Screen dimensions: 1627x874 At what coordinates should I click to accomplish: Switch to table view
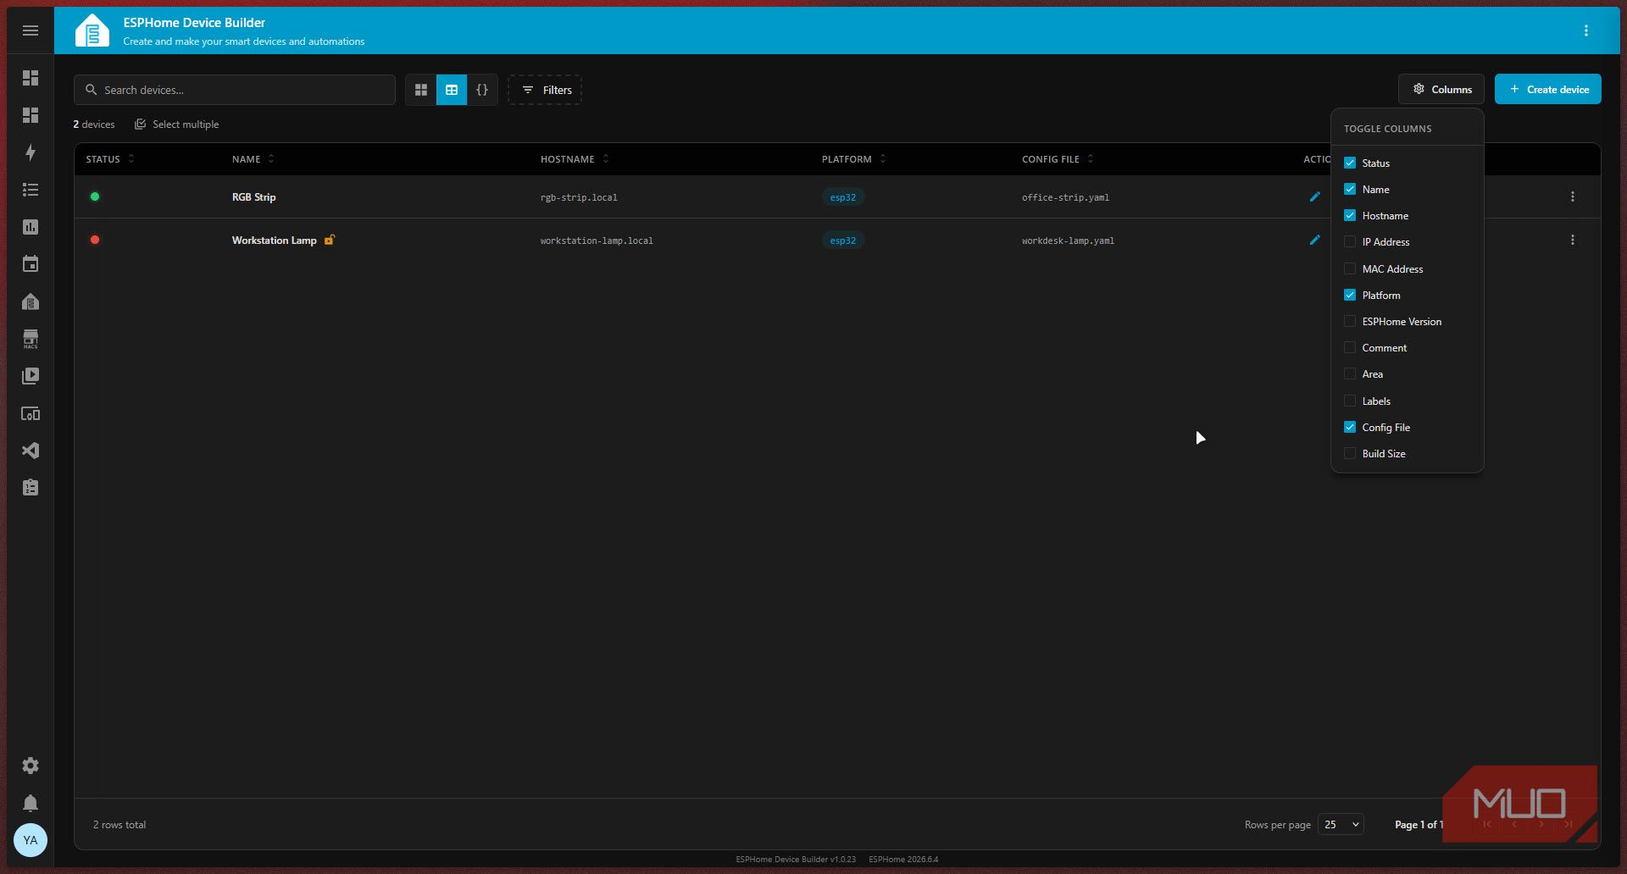point(452,90)
